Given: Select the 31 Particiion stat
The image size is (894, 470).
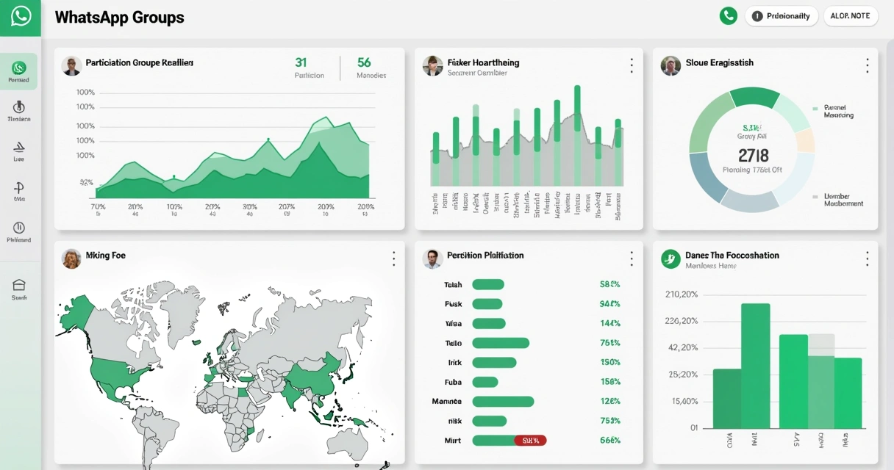Looking at the screenshot, I should pos(309,68).
